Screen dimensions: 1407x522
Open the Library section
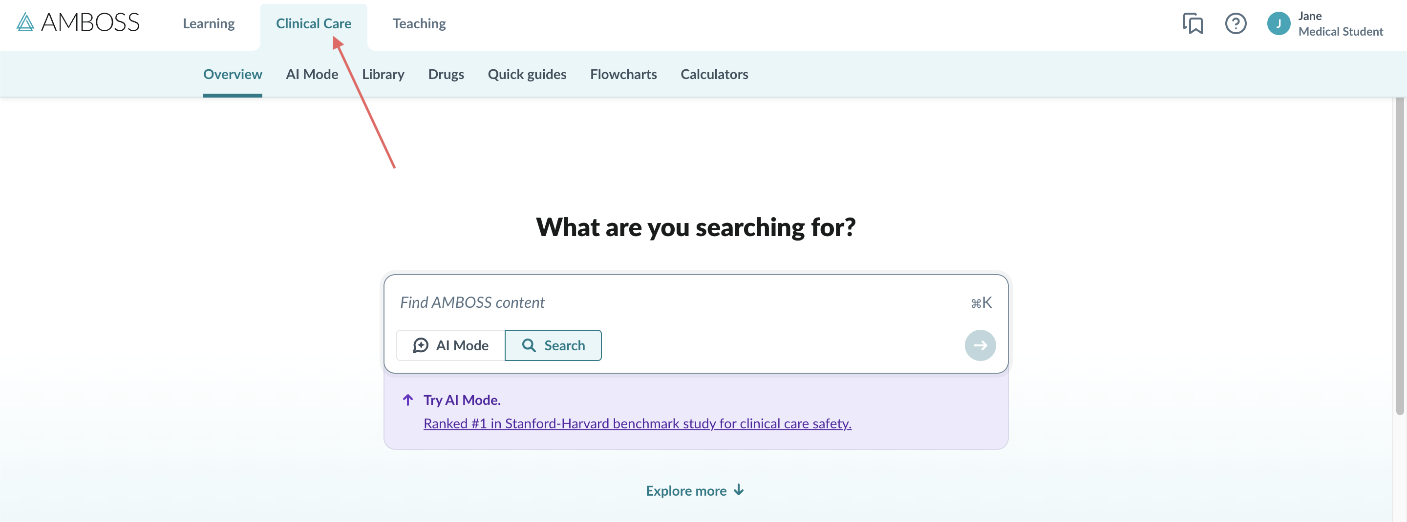tap(383, 74)
